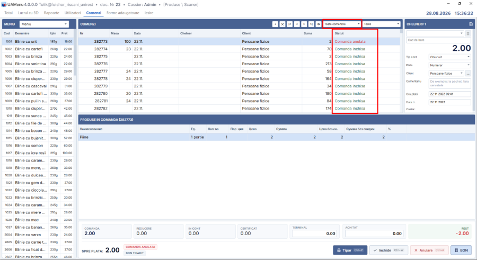Click the TERMINAL amount field
Viewport: 477px width, 260px height.
tap(314, 234)
